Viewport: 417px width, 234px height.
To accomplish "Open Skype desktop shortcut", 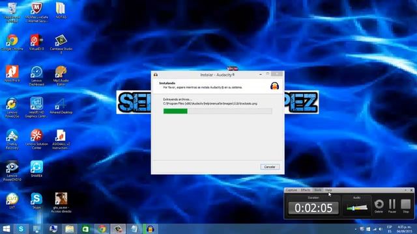I will pyautogui.click(x=36, y=201).
